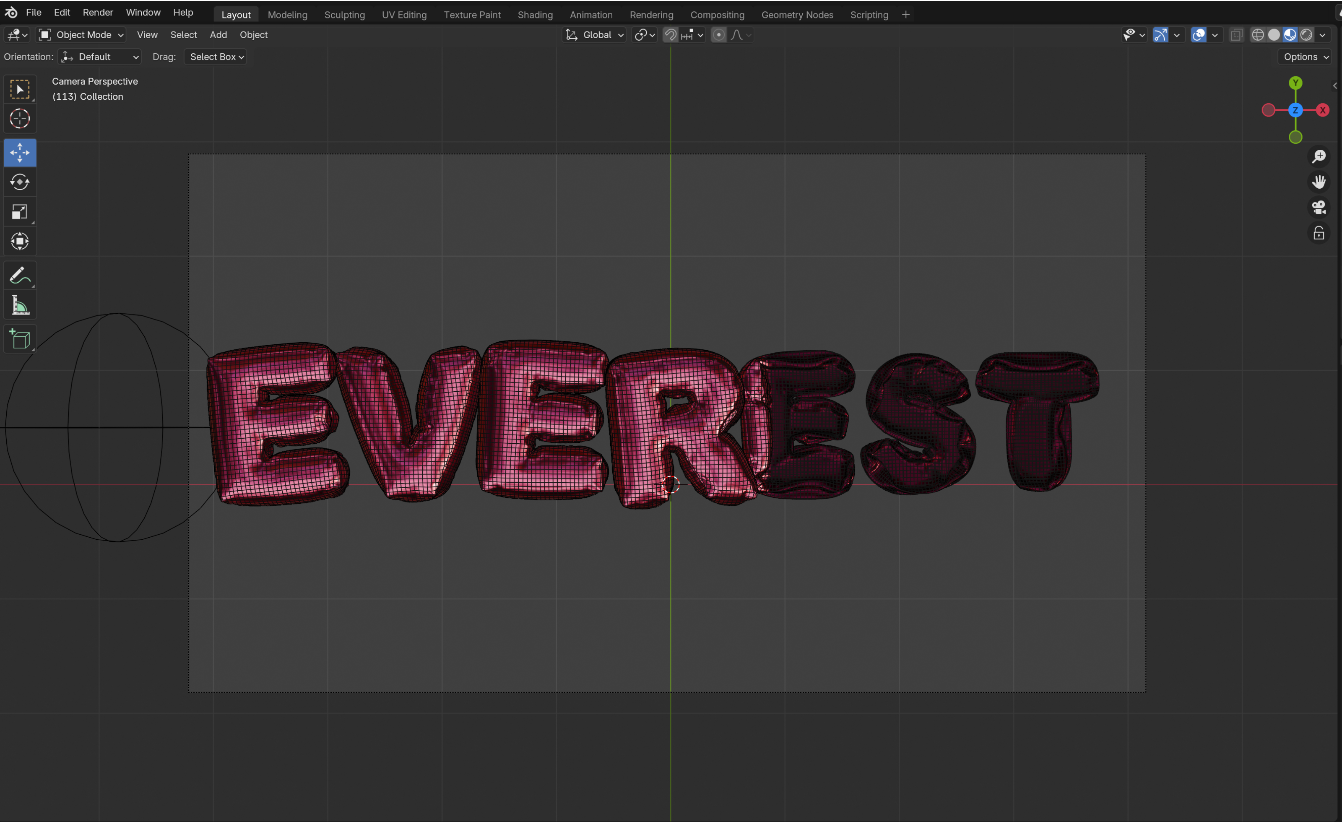Toggle camera view with camera icon
This screenshot has height=822, width=1342.
[1319, 208]
